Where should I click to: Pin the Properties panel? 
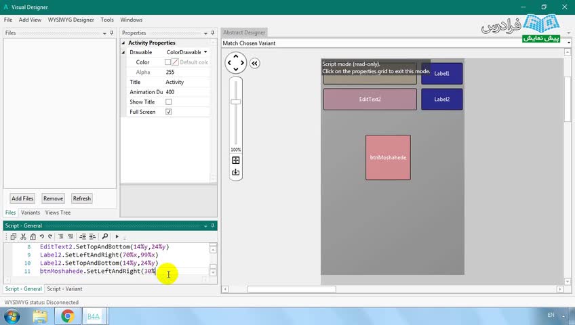pyautogui.click(x=213, y=33)
